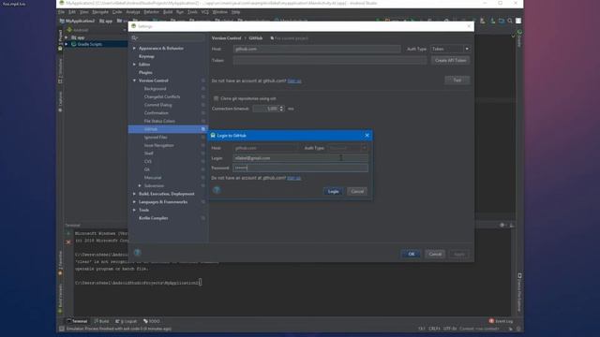Add new terminal session with plus icon

click(x=68, y=234)
